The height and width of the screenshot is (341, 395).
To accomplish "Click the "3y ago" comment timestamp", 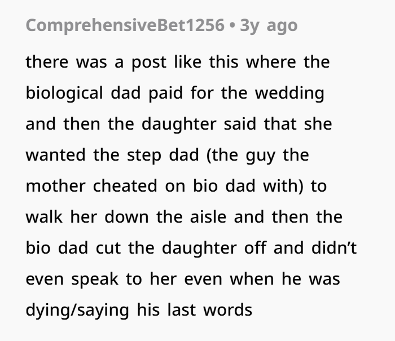I will tap(269, 25).
